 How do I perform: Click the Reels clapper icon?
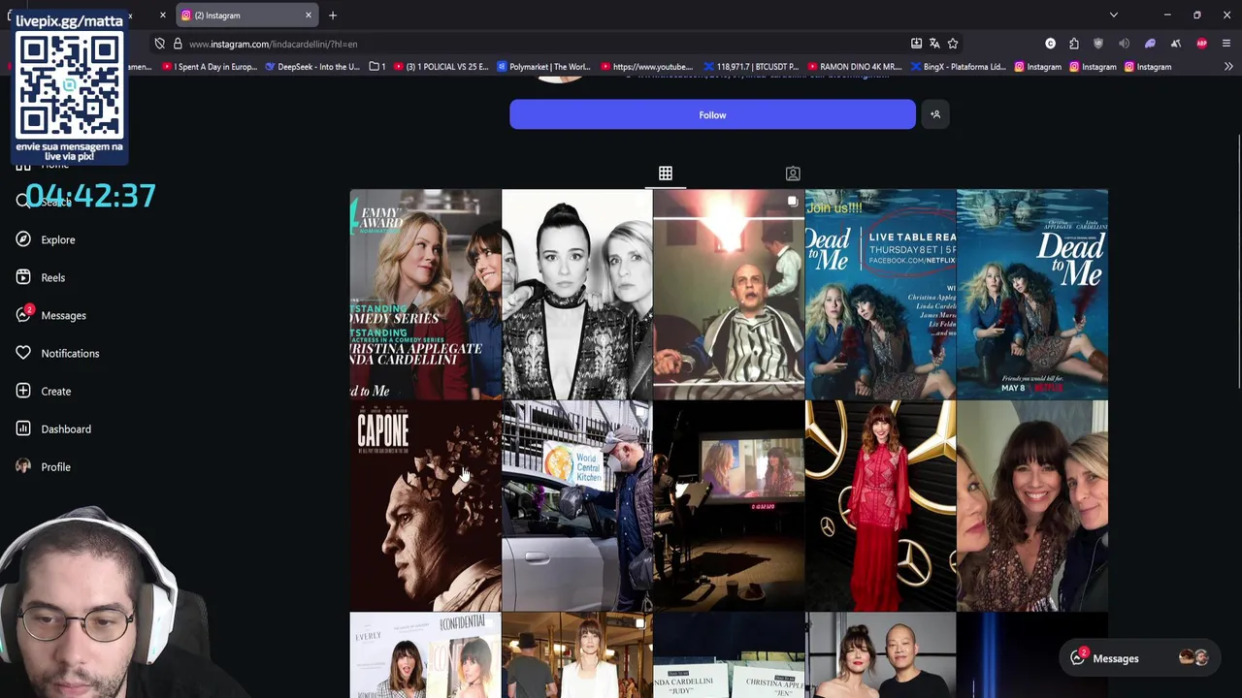(23, 277)
